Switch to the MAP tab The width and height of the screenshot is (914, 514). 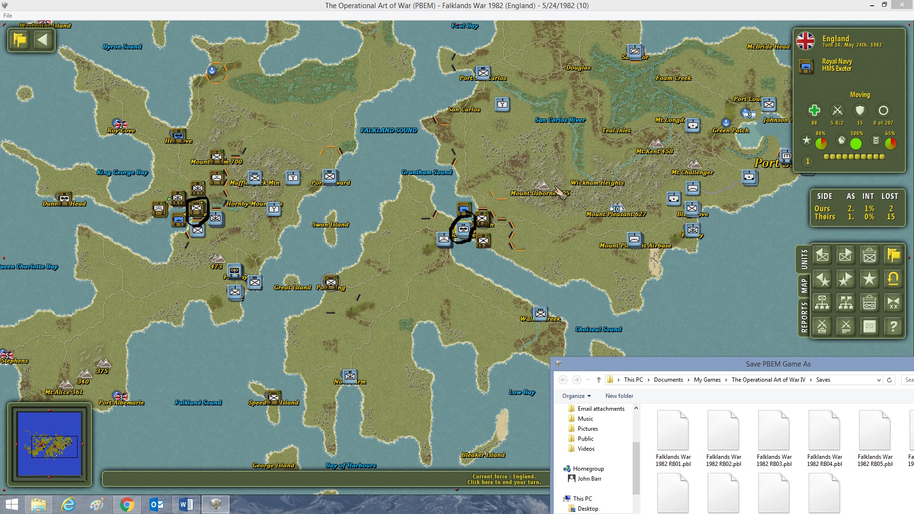[804, 286]
